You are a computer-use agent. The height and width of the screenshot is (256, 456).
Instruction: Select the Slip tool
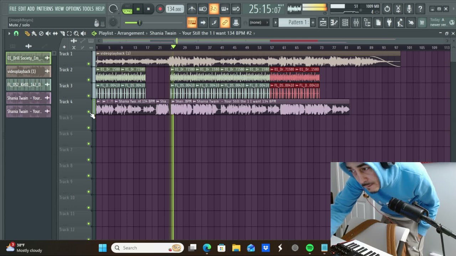point(55,33)
